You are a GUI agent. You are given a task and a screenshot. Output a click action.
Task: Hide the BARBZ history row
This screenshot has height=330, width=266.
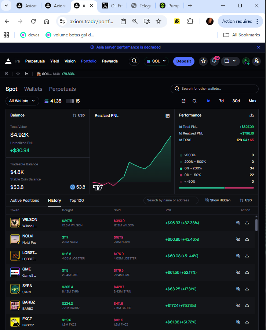(238, 305)
